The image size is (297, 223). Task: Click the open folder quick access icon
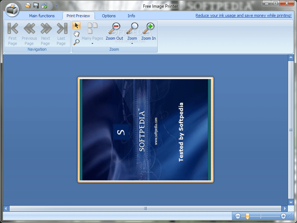pyautogui.click(x=28, y=6)
